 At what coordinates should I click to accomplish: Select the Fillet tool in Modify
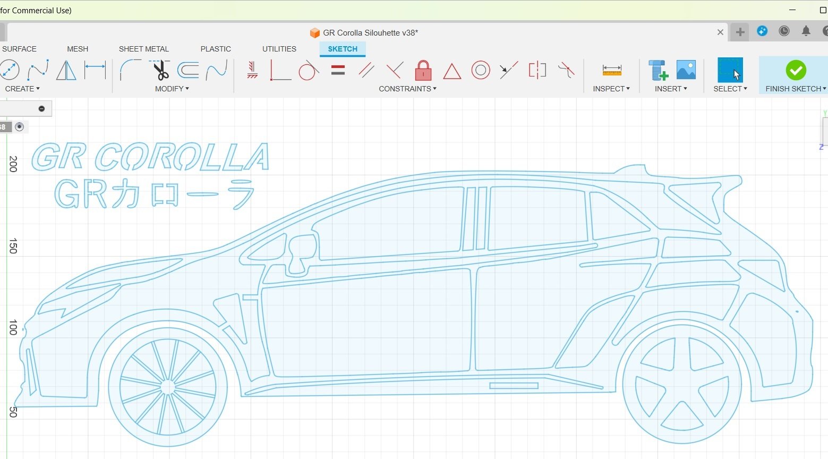pyautogui.click(x=130, y=70)
